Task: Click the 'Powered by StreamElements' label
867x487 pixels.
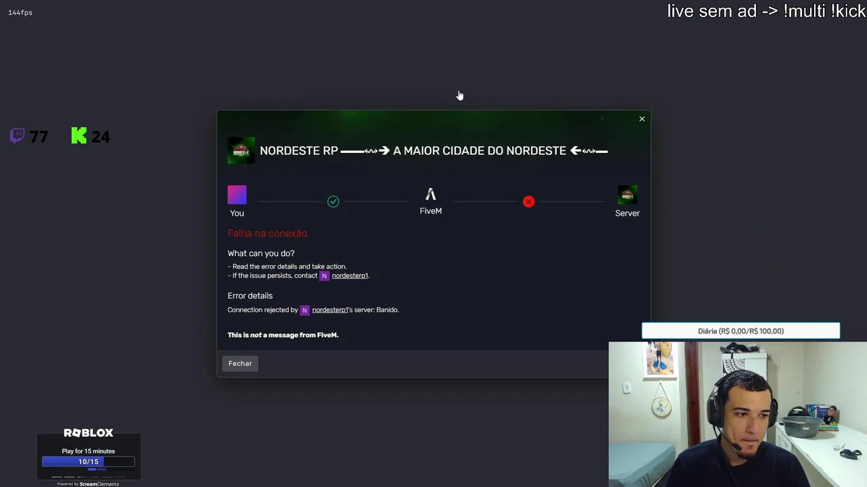Action: (88, 484)
